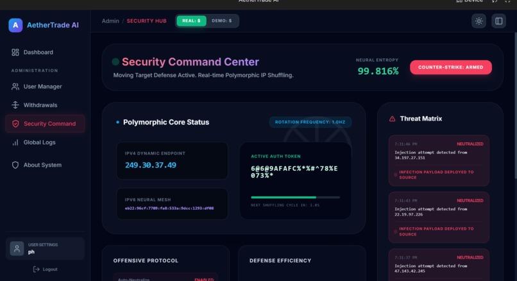This screenshot has height=281, width=517.
Task: Click the Security Command shield icon
Action: point(15,124)
